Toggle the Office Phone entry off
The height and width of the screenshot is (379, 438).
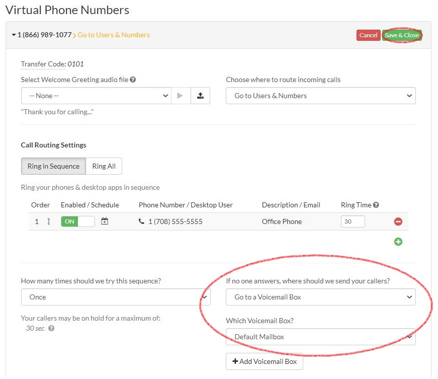pyautogui.click(x=69, y=221)
